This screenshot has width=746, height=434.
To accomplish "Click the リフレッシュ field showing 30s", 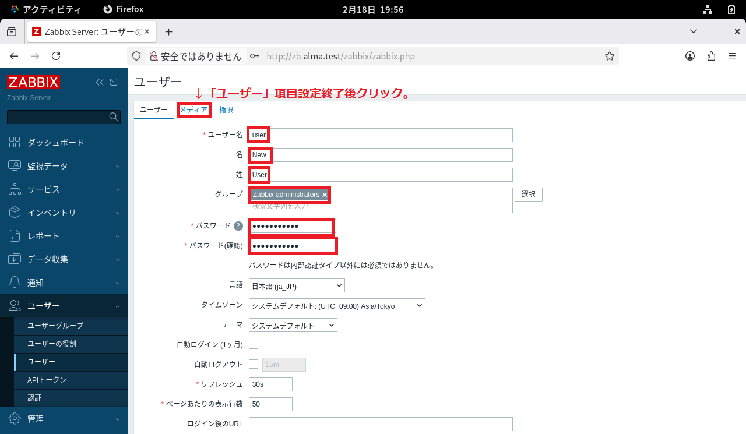I will [x=270, y=384].
